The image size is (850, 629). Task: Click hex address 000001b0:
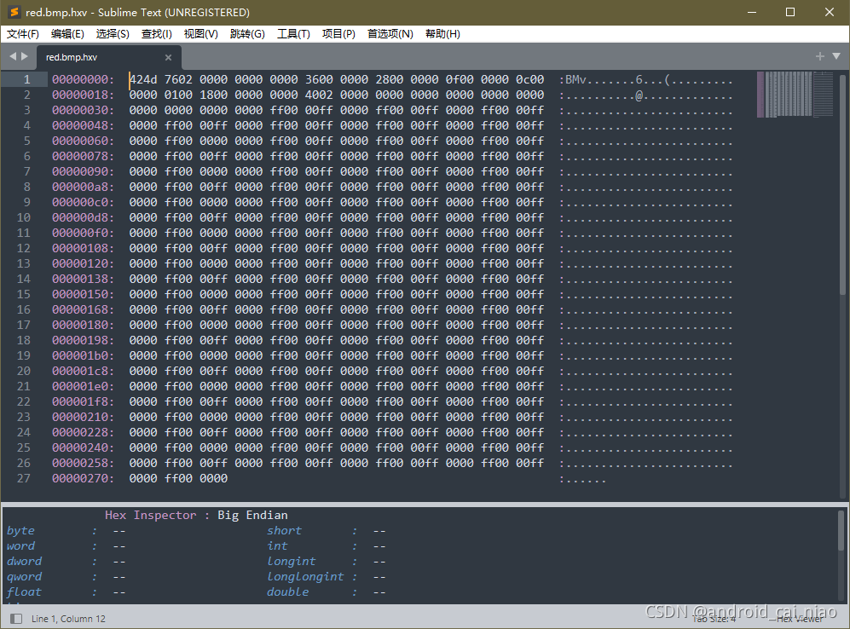[x=83, y=355]
